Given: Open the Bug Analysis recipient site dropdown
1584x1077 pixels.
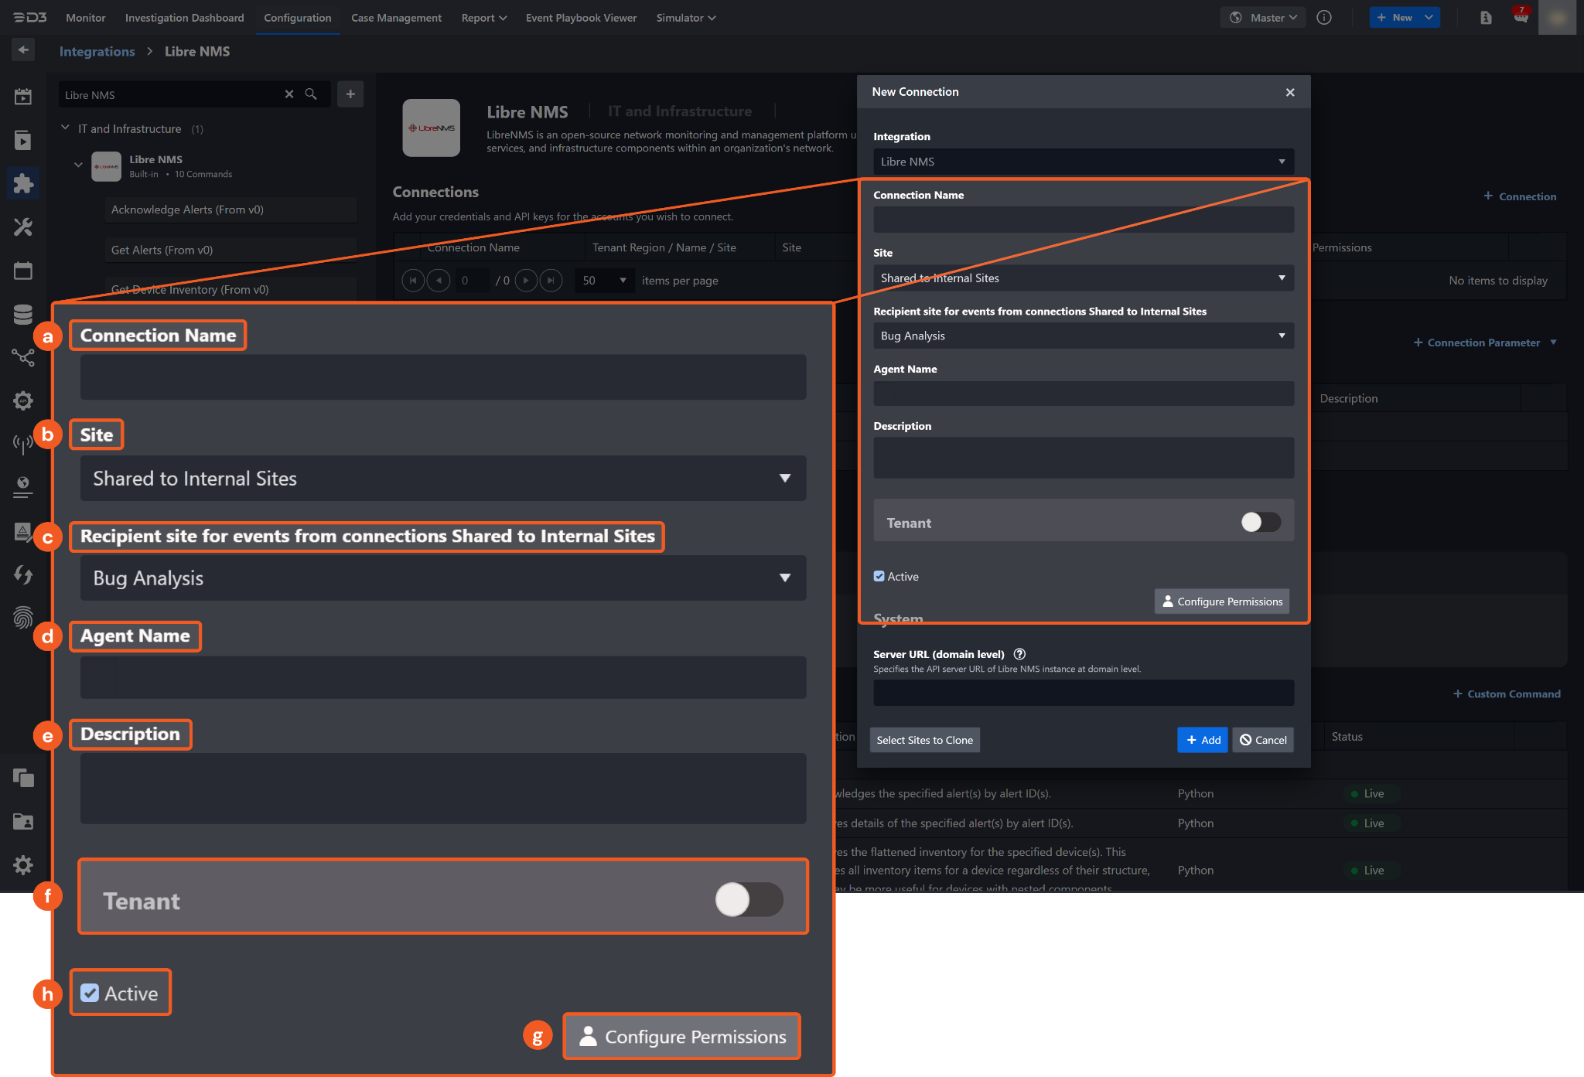Looking at the screenshot, I should pyautogui.click(x=1083, y=336).
